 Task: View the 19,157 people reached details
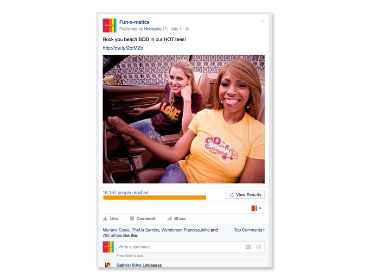tap(126, 192)
